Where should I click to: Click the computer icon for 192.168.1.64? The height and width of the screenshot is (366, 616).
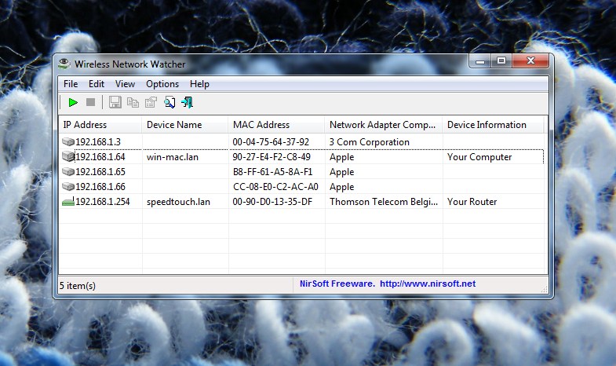[68, 156]
